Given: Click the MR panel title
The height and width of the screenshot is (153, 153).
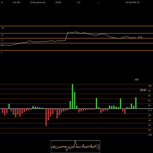Looking at the screenshot, I should [x=136, y=80].
